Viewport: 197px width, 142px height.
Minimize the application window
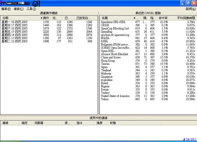(183, 3)
